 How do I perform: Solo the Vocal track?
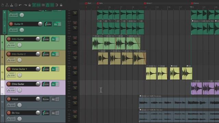coord(75,103)
